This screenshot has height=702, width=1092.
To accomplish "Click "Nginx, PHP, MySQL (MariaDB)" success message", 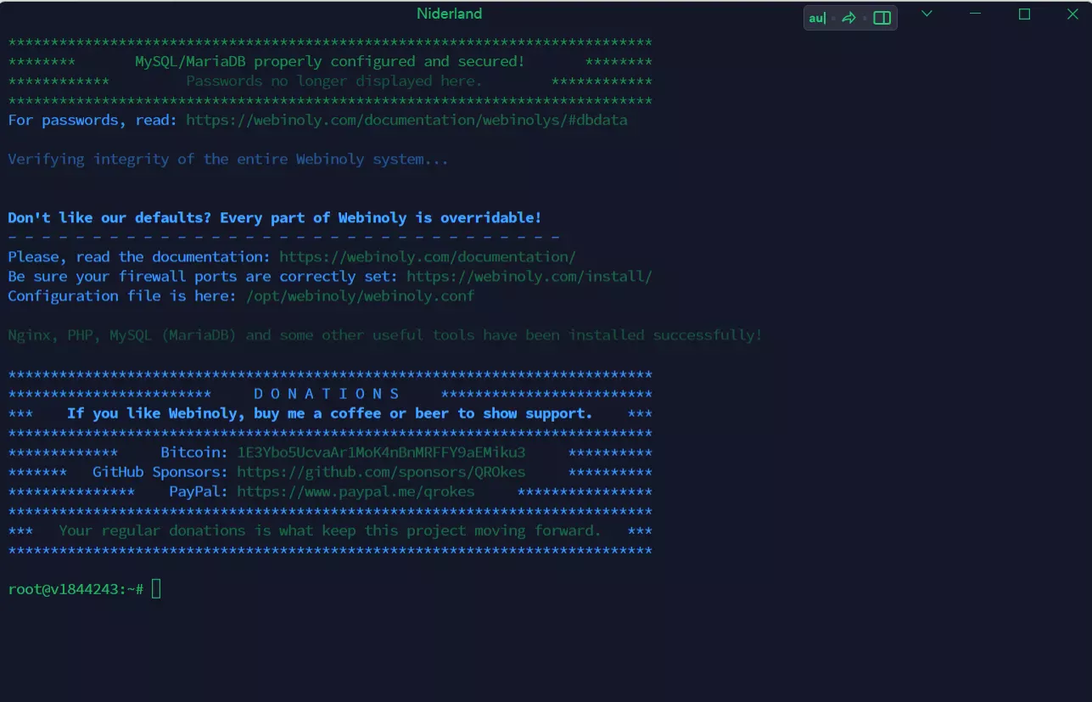I will click(x=385, y=334).
